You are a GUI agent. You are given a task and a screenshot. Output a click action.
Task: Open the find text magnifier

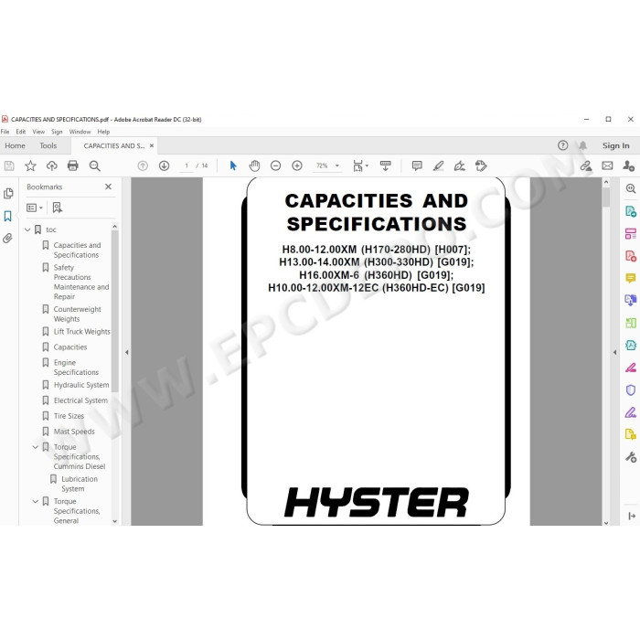pyautogui.click(x=95, y=165)
